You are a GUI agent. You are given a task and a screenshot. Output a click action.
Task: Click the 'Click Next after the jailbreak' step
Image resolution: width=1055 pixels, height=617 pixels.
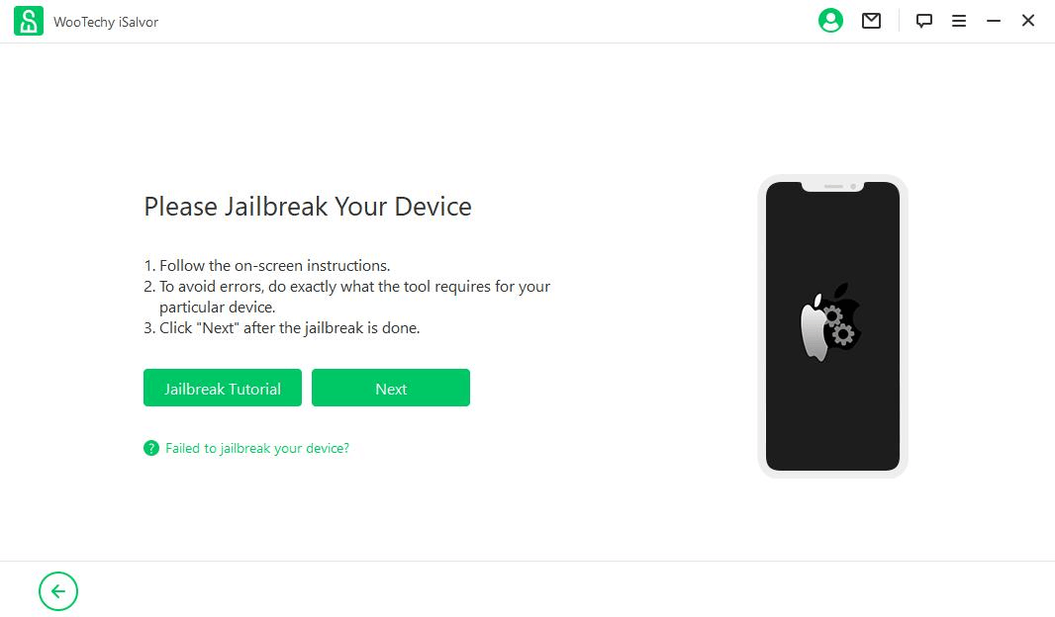click(282, 328)
